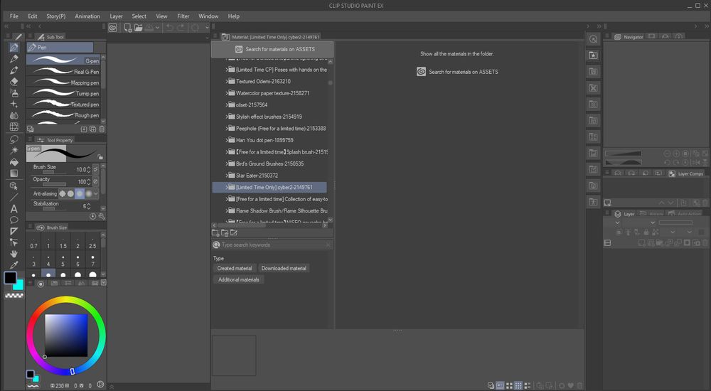Viewport: 711px width, 391px height.
Task: Switch to the Navigator tab
Action: click(x=629, y=37)
